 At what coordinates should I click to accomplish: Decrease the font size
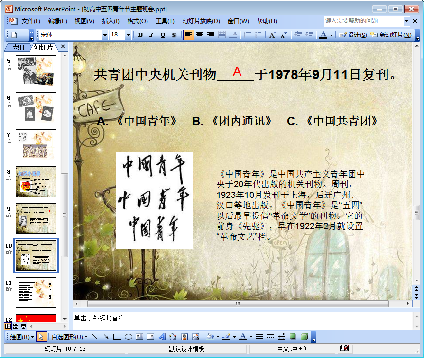tap(283, 35)
